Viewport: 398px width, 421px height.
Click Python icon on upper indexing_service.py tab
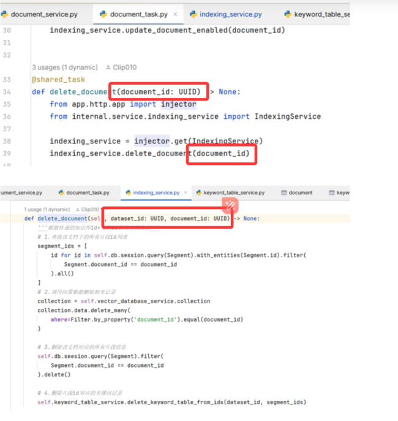coord(193,14)
